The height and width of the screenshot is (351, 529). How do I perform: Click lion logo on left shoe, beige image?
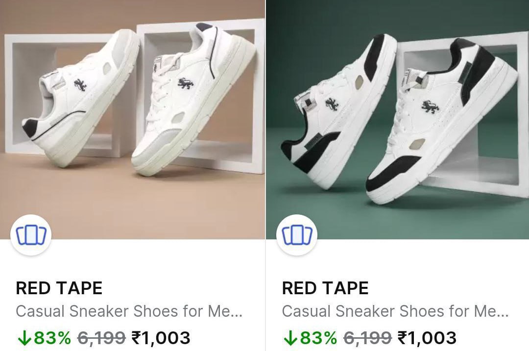[x=81, y=84]
